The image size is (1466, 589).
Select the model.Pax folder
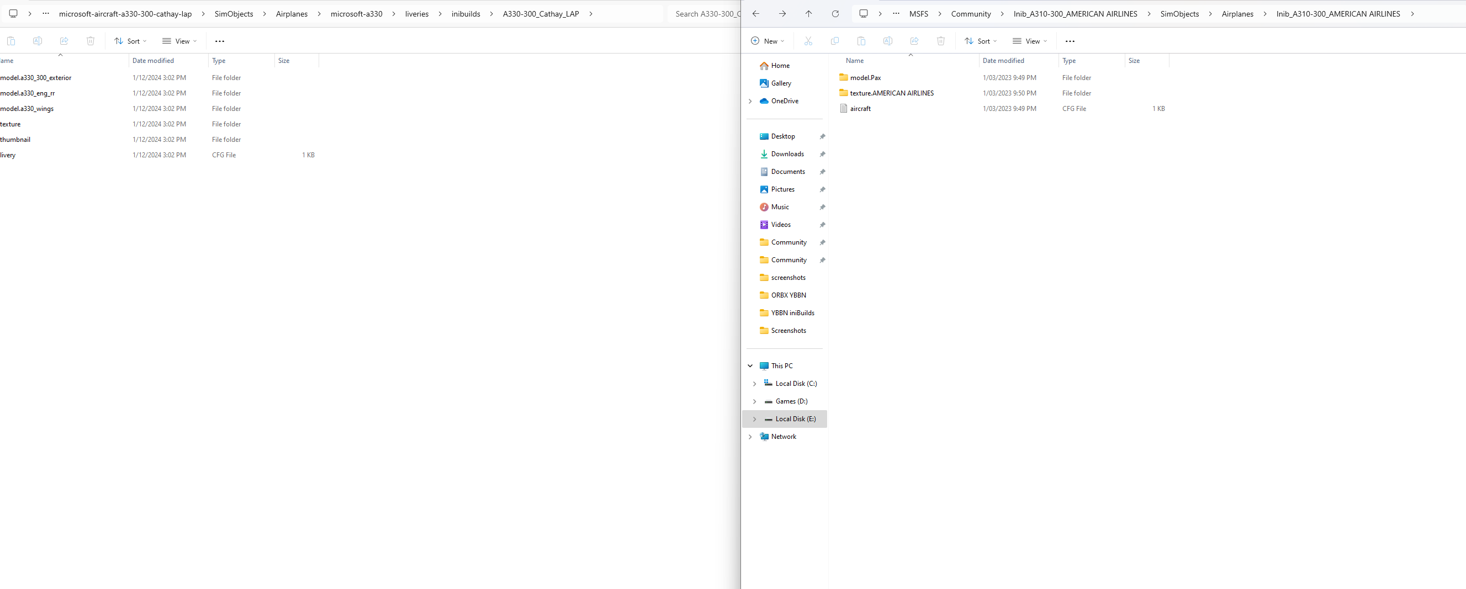click(x=866, y=77)
